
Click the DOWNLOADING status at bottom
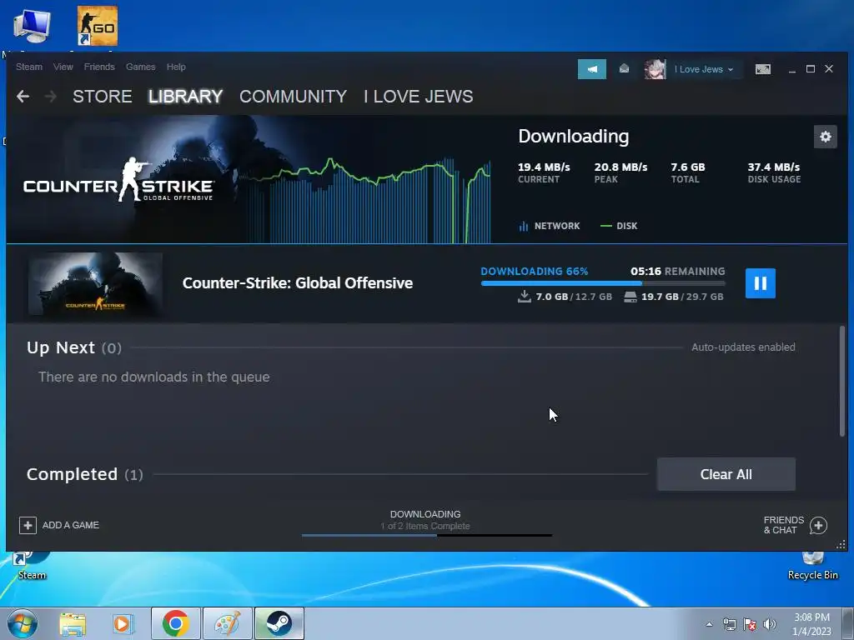pos(425,514)
